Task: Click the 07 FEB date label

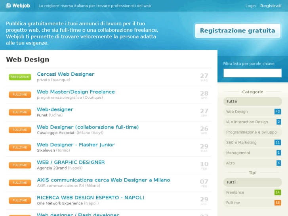Action: [204, 183]
